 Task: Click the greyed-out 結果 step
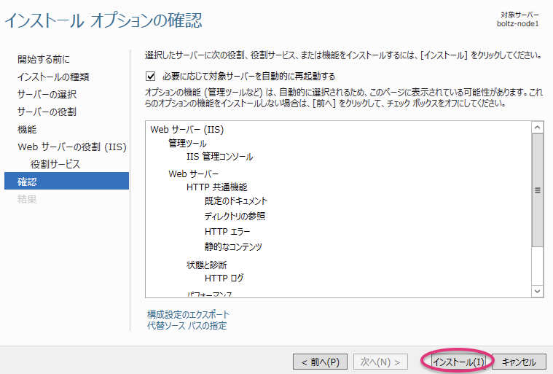pyautogui.click(x=27, y=199)
